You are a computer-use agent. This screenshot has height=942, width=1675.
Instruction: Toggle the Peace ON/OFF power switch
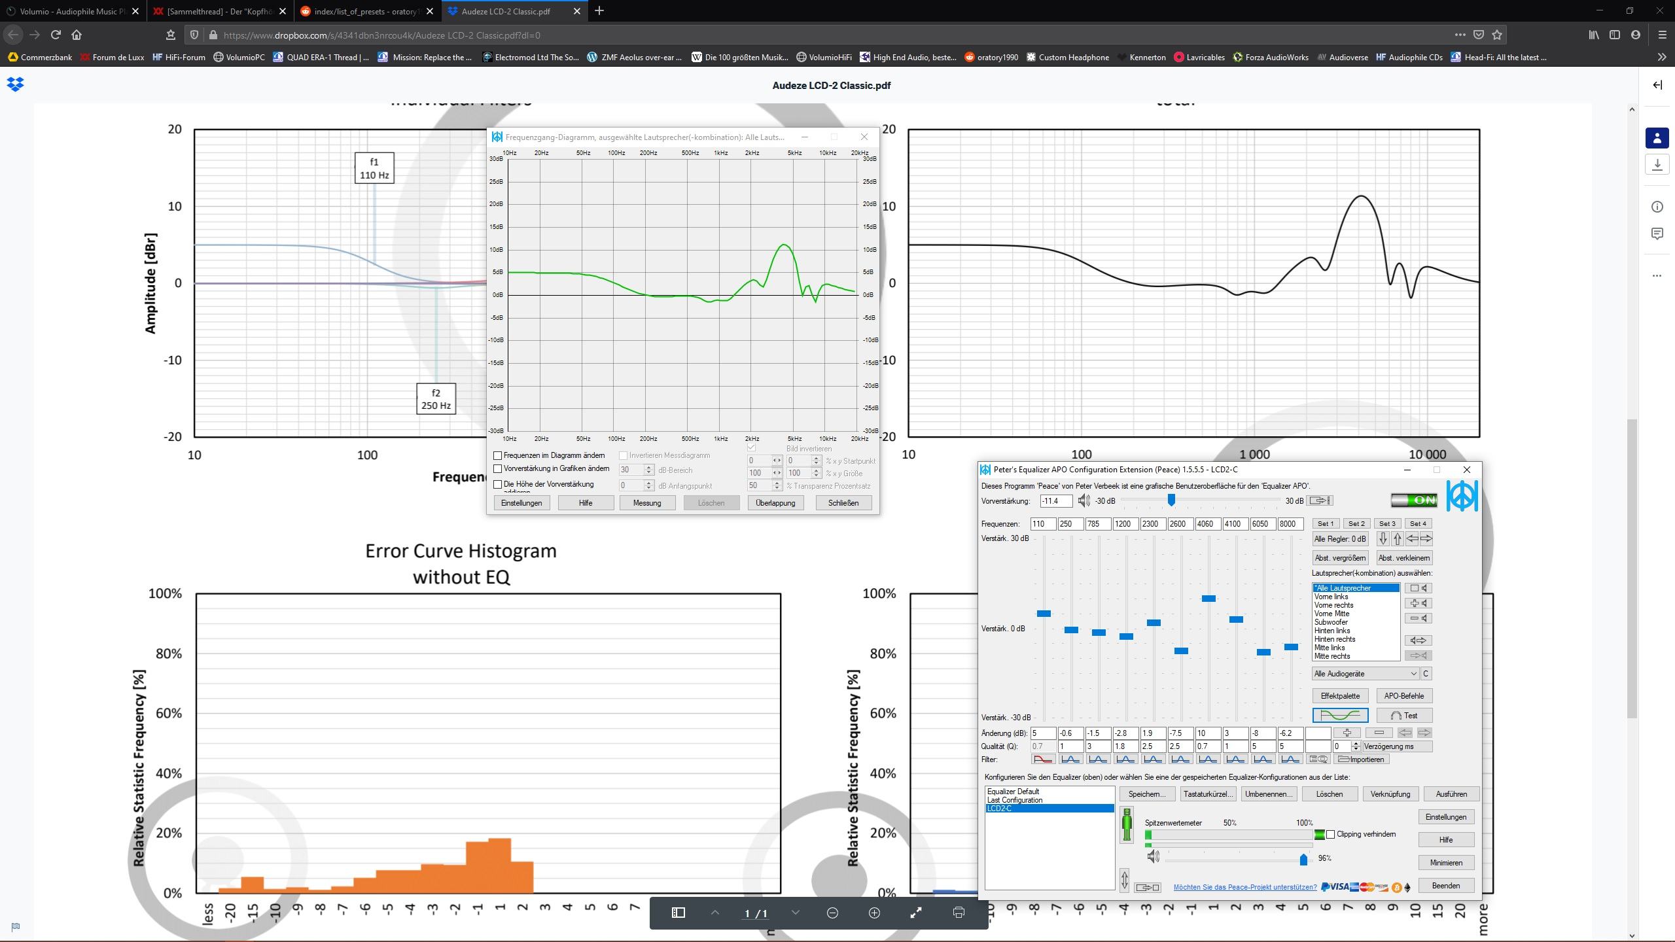coord(1413,500)
